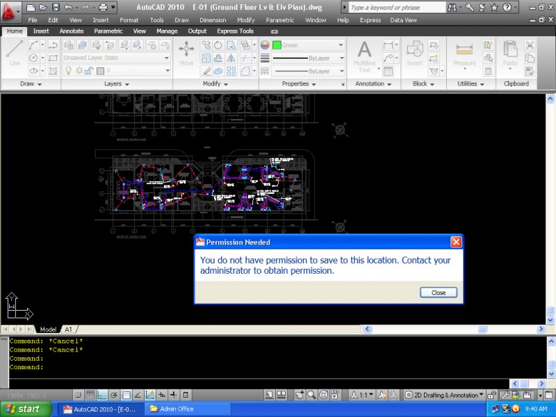The height and width of the screenshot is (417, 556).
Task: Select the Erase tool icon
Action: click(206, 72)
